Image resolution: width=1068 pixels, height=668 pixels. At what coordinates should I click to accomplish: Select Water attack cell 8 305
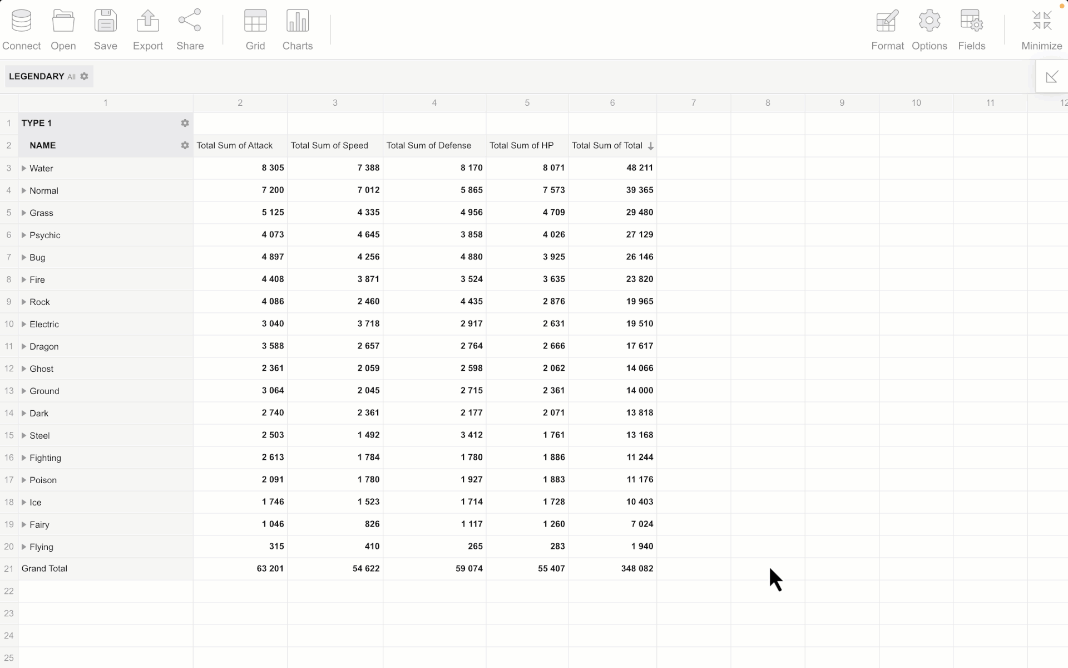tap(240, 168)
